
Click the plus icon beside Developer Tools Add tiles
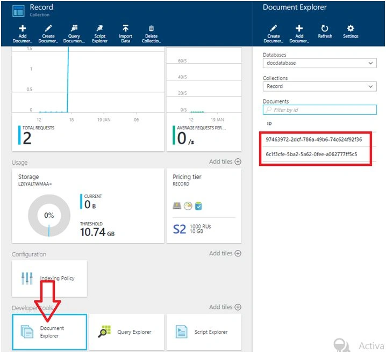pyautogui.click(x=238, y=307)
